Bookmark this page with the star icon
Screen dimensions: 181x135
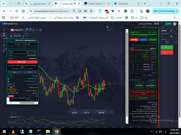coord(91,11)
